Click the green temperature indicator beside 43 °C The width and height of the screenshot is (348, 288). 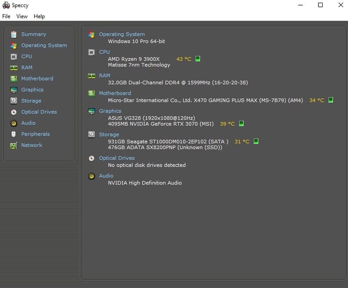[198, 58]
